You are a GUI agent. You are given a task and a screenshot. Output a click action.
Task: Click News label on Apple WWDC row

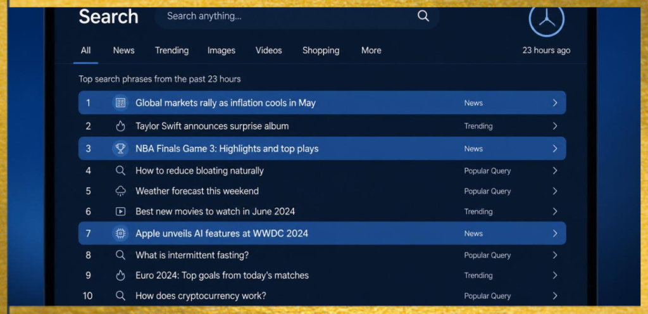click(x=473, y=234)
